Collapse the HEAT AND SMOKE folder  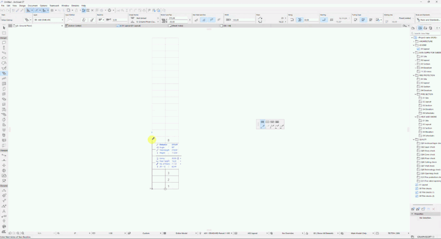(x=415, y=117)
